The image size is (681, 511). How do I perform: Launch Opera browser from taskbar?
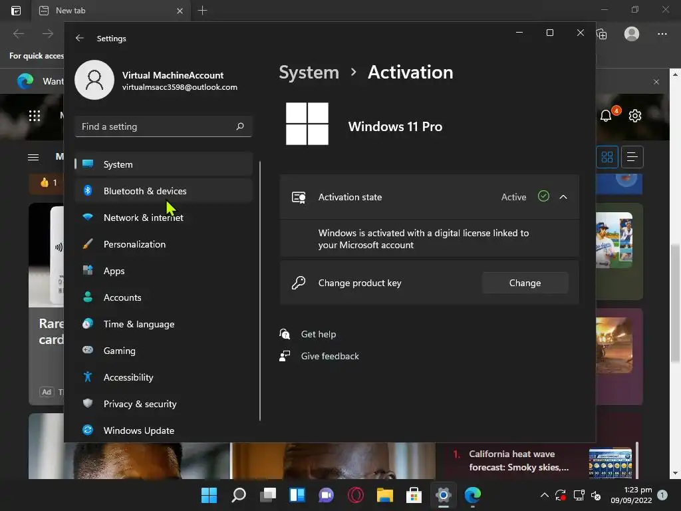[356, 495]
